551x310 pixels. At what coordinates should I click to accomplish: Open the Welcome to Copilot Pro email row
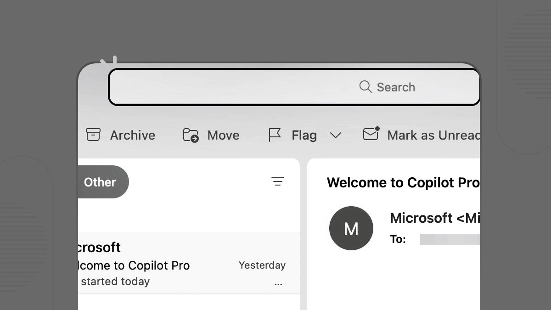tap(189, 263)
